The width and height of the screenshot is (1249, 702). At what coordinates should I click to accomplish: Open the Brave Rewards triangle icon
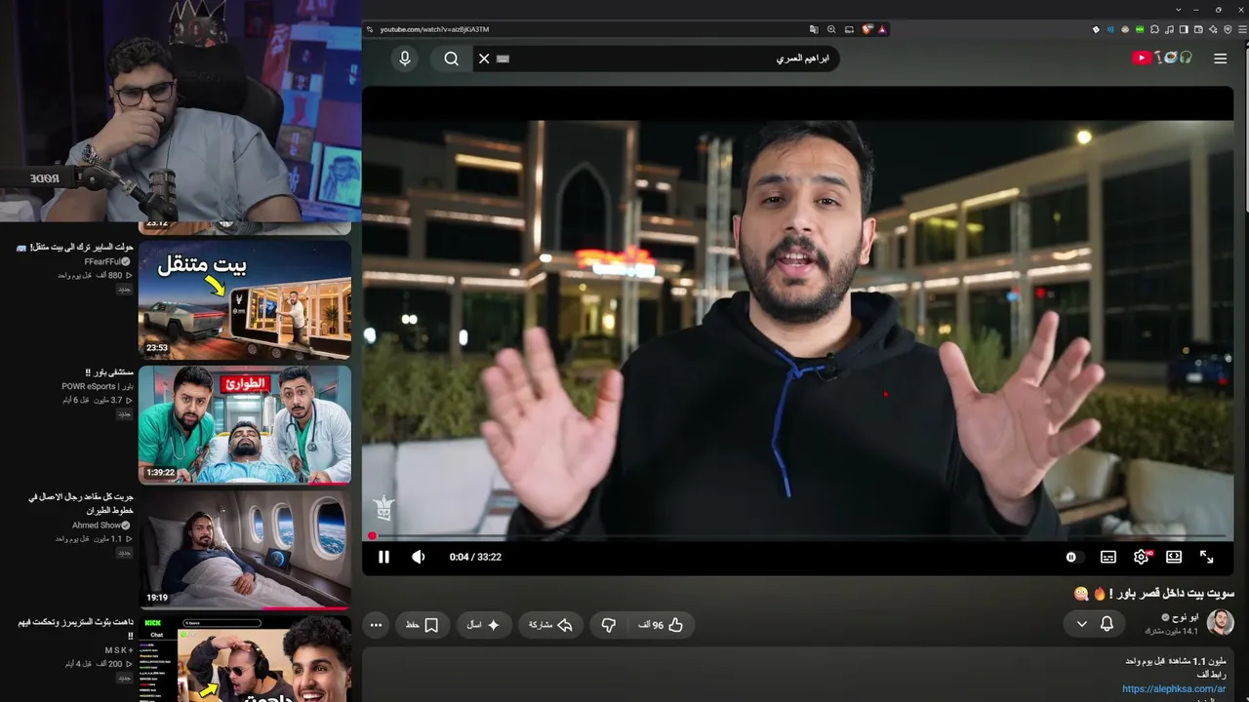[882, 29]
